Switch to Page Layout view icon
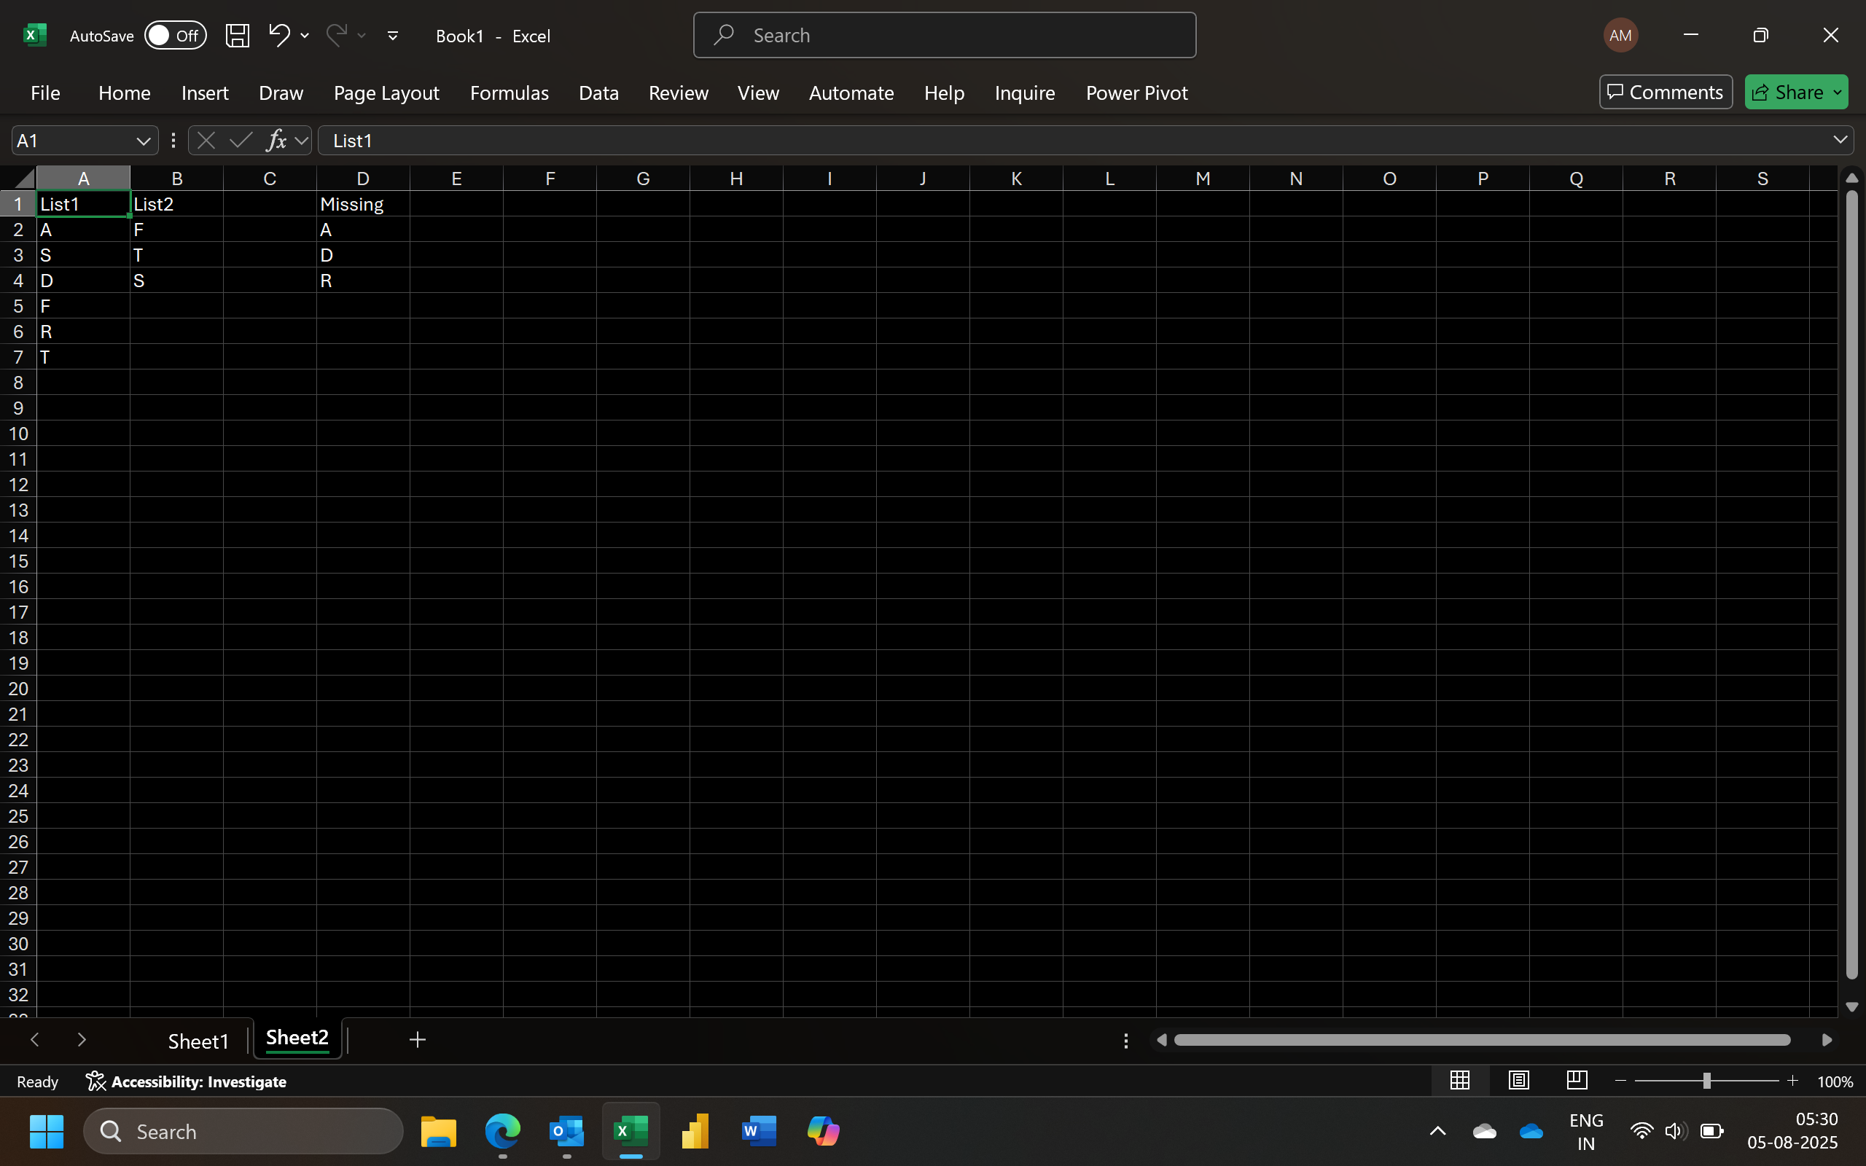The image size is (1866, 1166). click(x=1518, y=1081)
